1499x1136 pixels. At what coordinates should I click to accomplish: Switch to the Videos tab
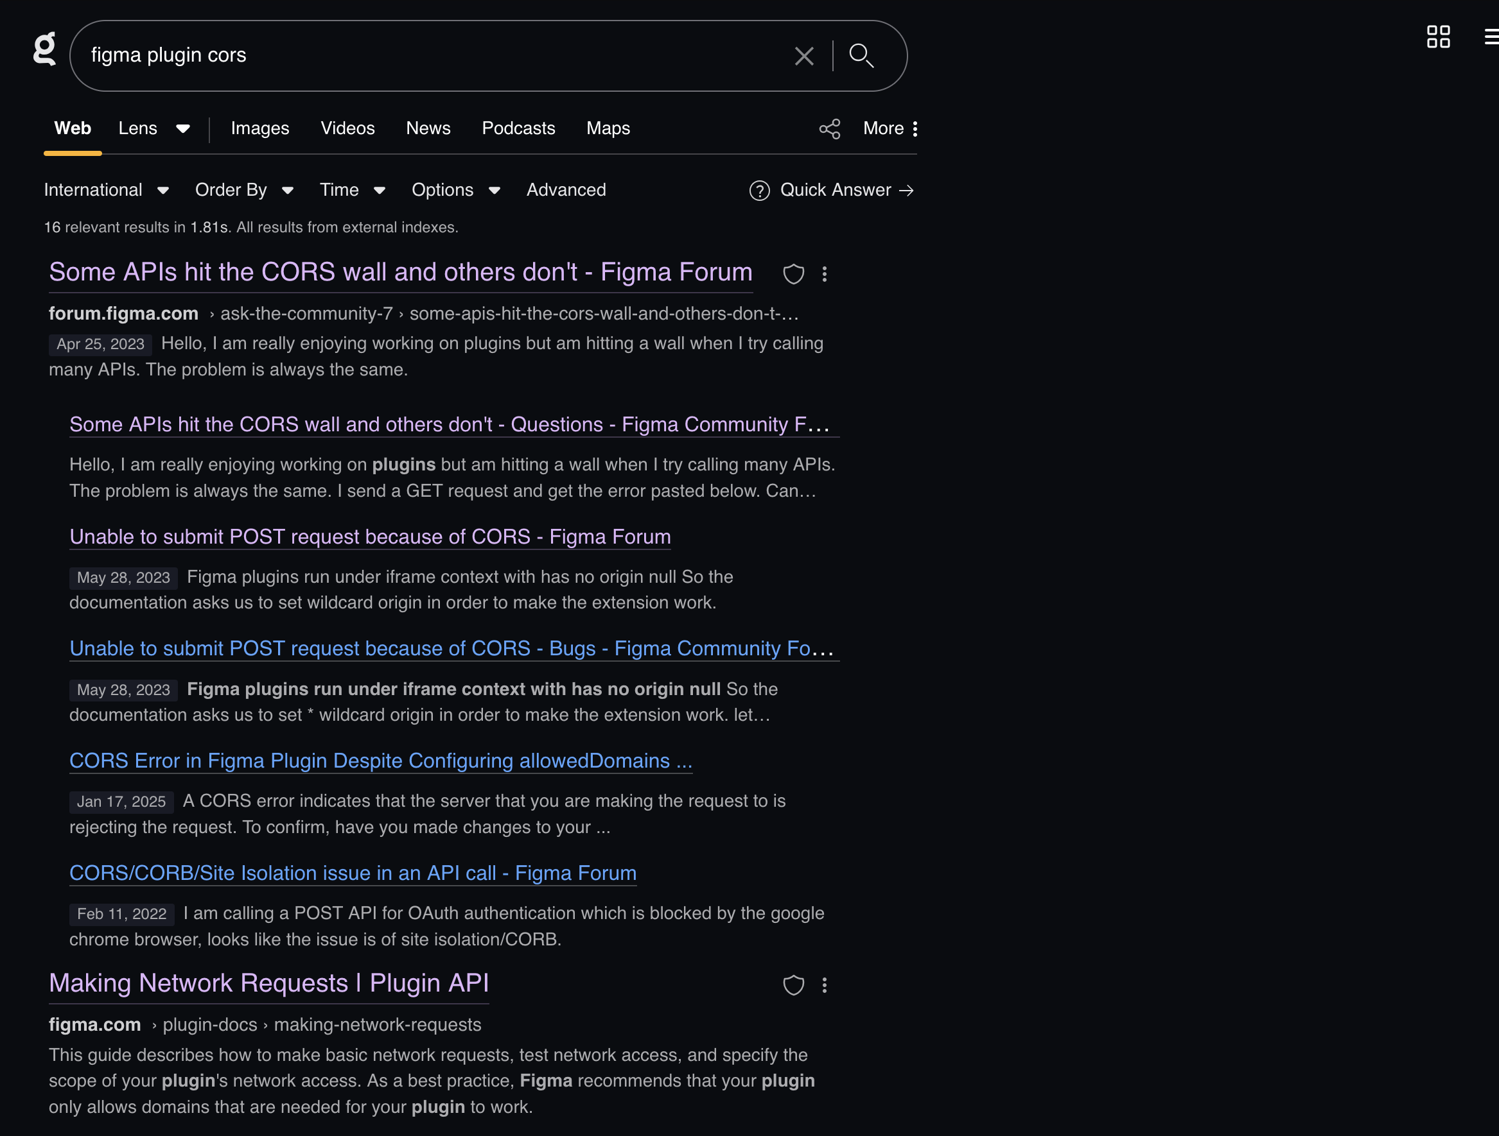[x=347, y=129]
